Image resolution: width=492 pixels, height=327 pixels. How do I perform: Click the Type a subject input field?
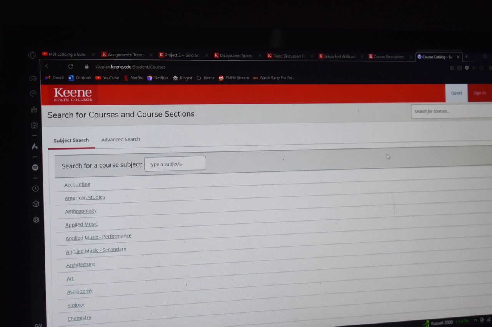175,163
